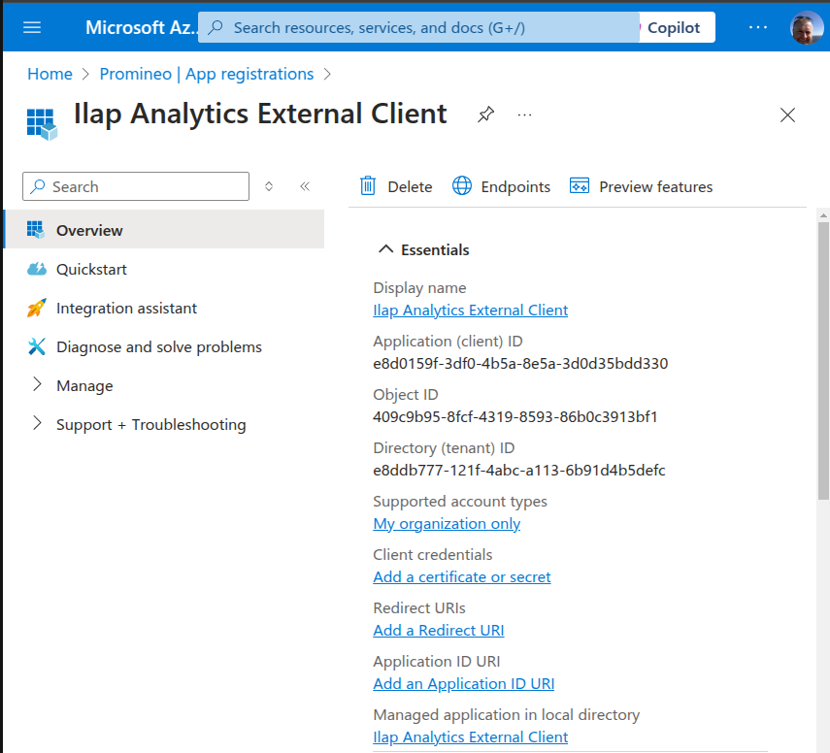The width and height of the screenshot is (830, 753).
Task: Open more actions next to the page title
Action: [x=524, y=115]
